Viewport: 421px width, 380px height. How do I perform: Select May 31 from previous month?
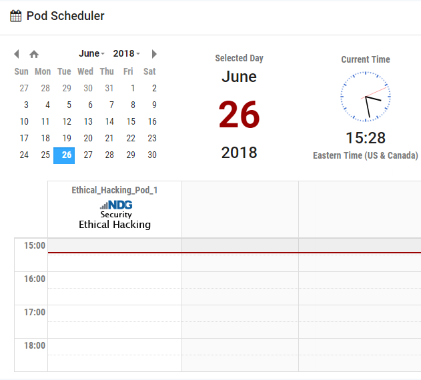pos(109,88)
